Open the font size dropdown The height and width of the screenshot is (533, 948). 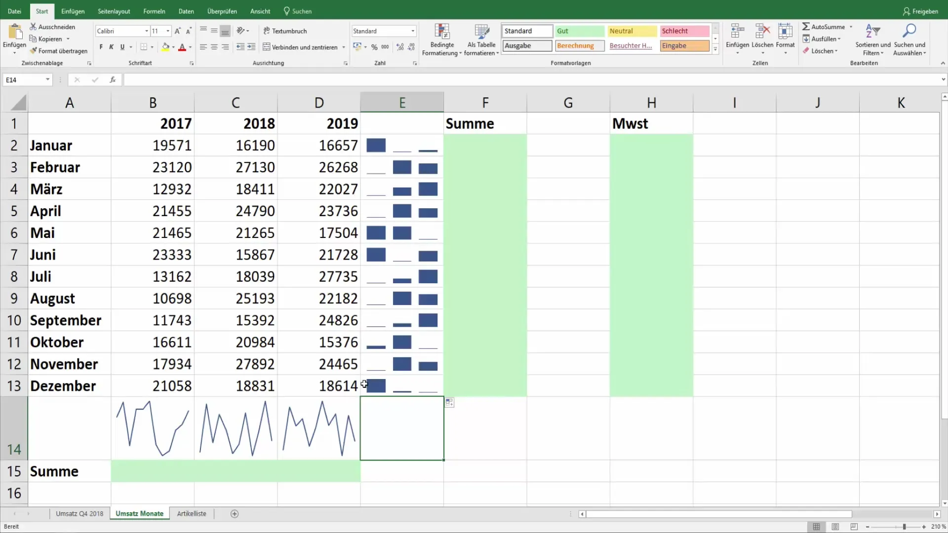point(168,31)
